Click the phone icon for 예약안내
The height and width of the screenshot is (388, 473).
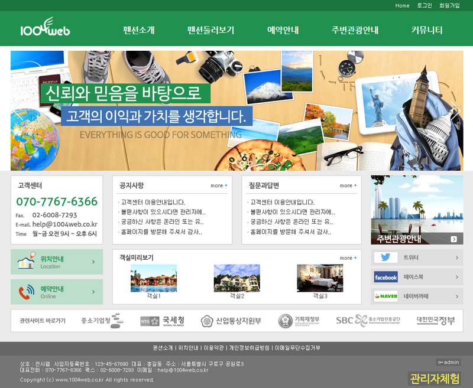point(25,292)
